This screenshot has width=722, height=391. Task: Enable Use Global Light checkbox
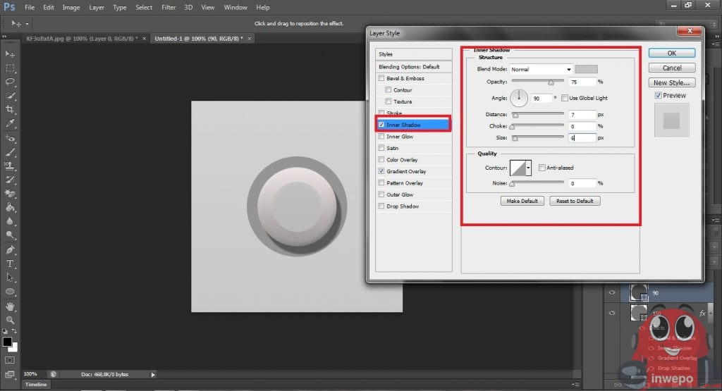click(x=564, y=98)
